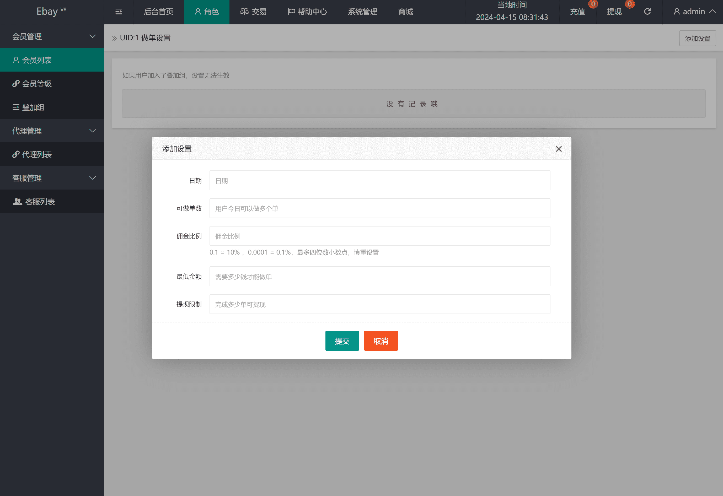
Task: Click the link icon beside 代理列表
Action: pos(16,154)
